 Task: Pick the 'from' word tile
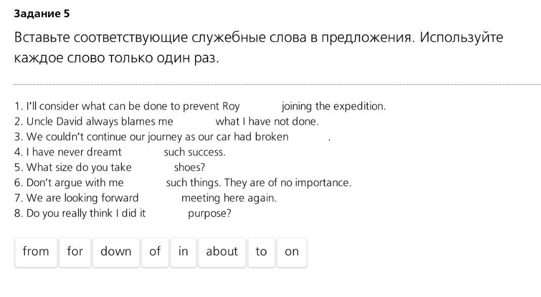(x=35, y=252)
